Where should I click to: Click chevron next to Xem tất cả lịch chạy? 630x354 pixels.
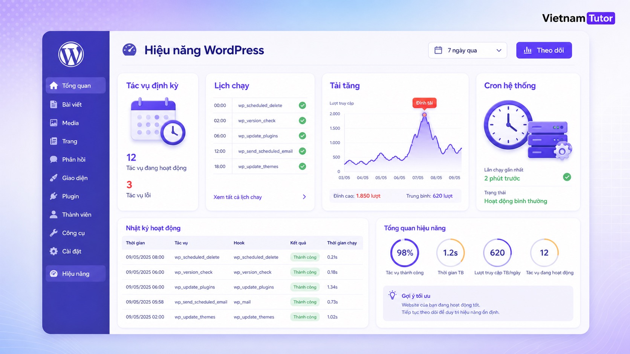pos(304,197)
